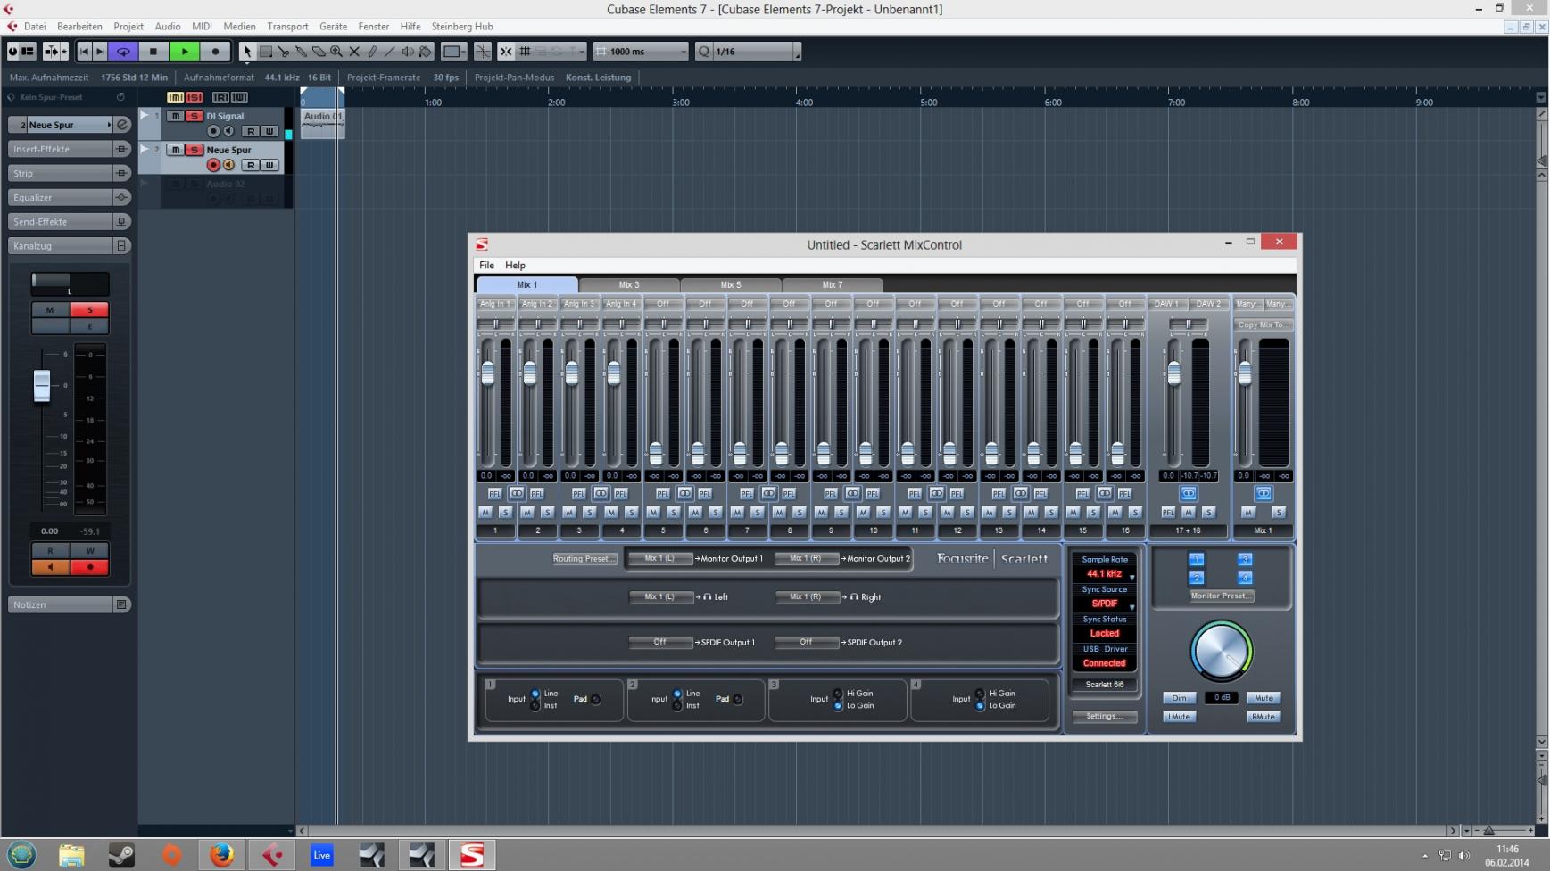Toggle the Snap grid icon

click(x=525, y=52)
